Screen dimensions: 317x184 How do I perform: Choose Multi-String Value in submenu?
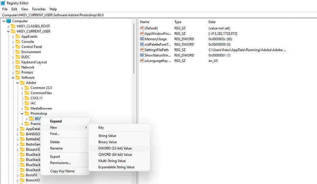[119, 161]
